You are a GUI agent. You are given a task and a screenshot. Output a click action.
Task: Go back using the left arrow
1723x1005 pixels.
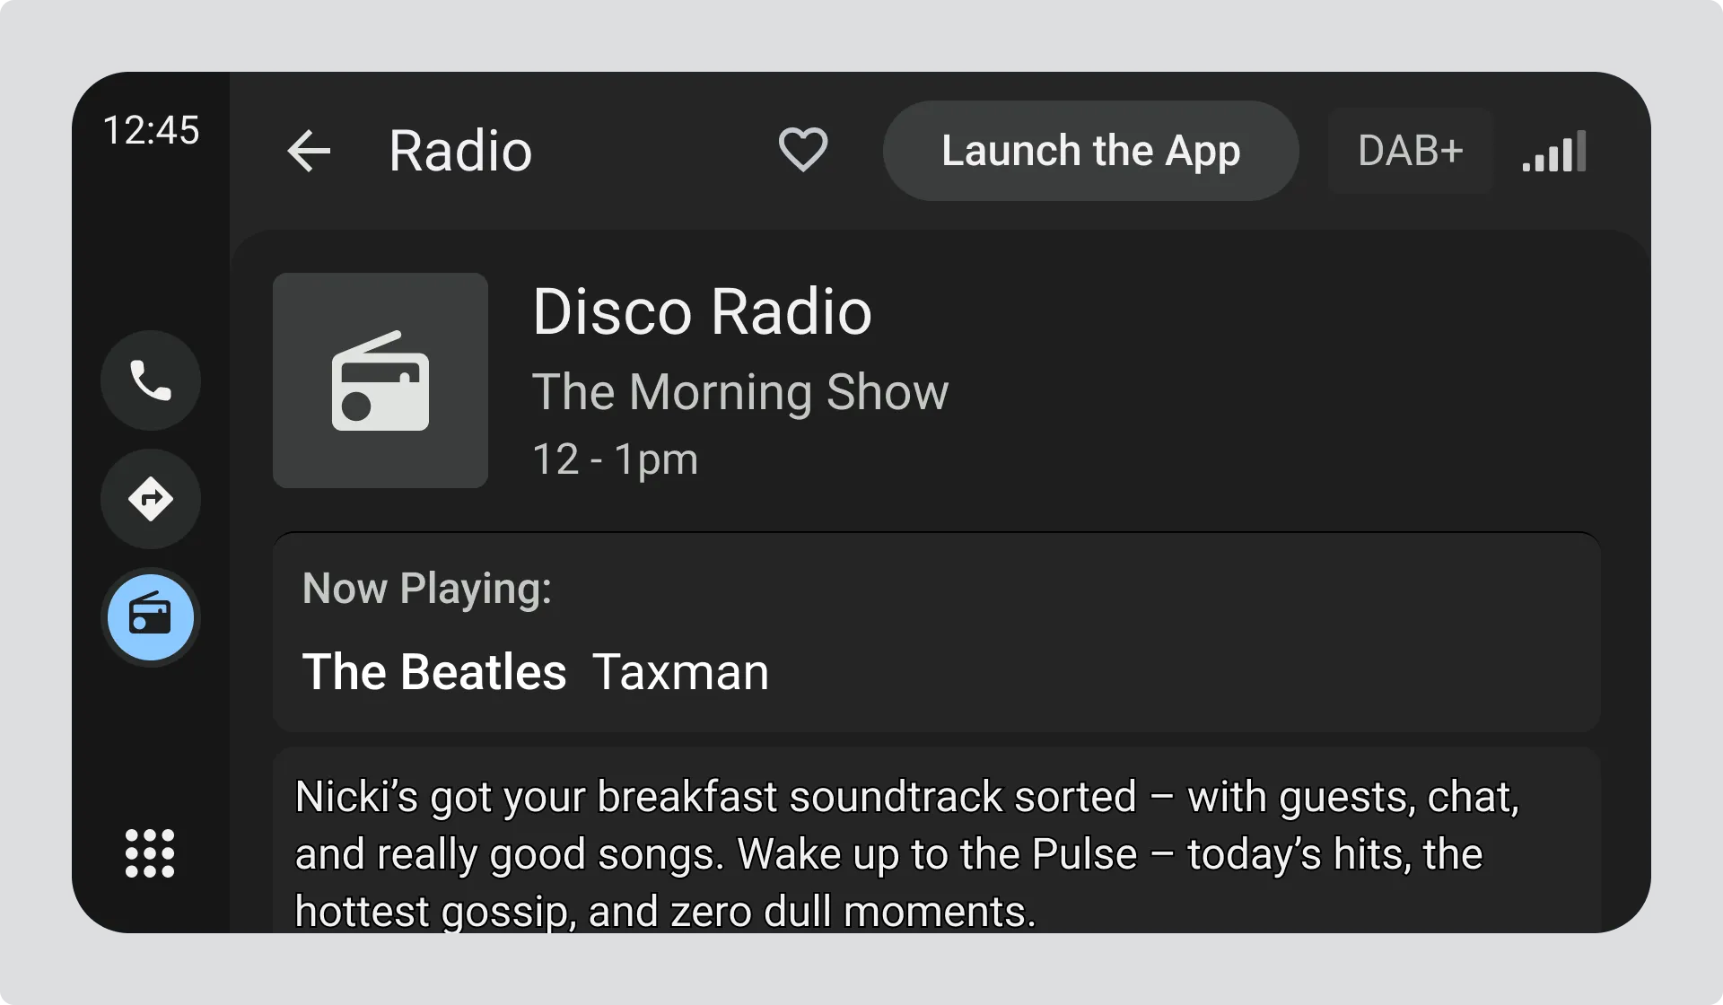309,151
